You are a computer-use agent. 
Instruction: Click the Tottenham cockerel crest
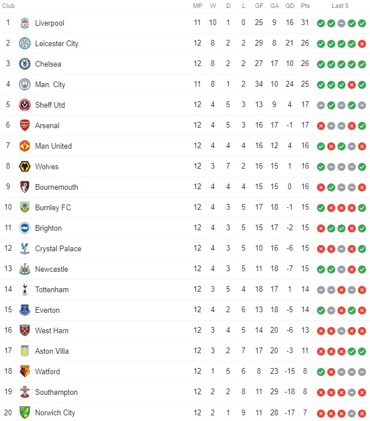pos(25,289)
